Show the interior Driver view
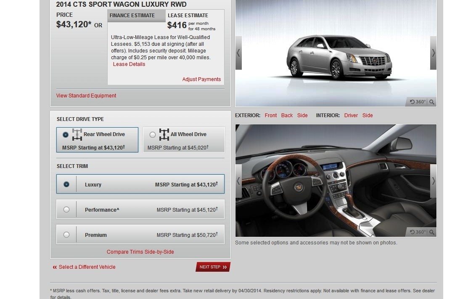 tap(351, 115)
